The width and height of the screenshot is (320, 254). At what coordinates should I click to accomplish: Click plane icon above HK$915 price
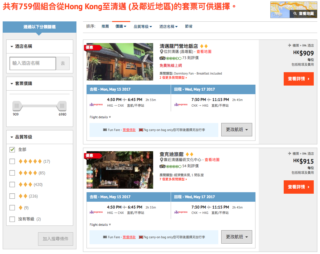(x=290, y=153)
